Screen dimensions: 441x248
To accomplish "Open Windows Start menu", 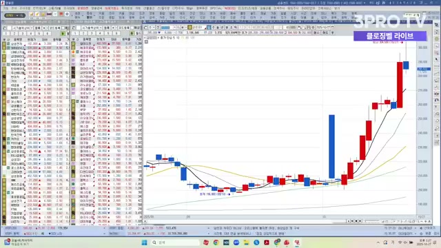I will click(x=145, y=242).
